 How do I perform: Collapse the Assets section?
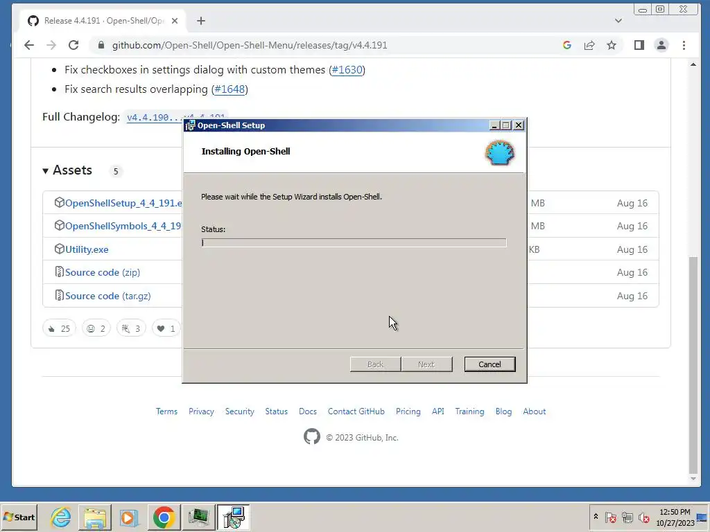click(x=67, y=170)
